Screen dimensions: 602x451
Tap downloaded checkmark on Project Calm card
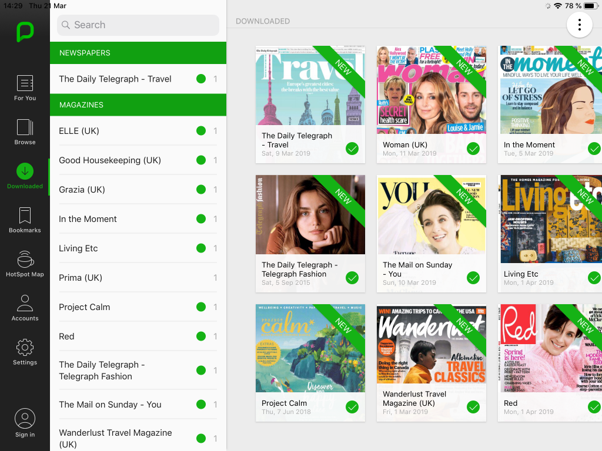tap(352, 407)
